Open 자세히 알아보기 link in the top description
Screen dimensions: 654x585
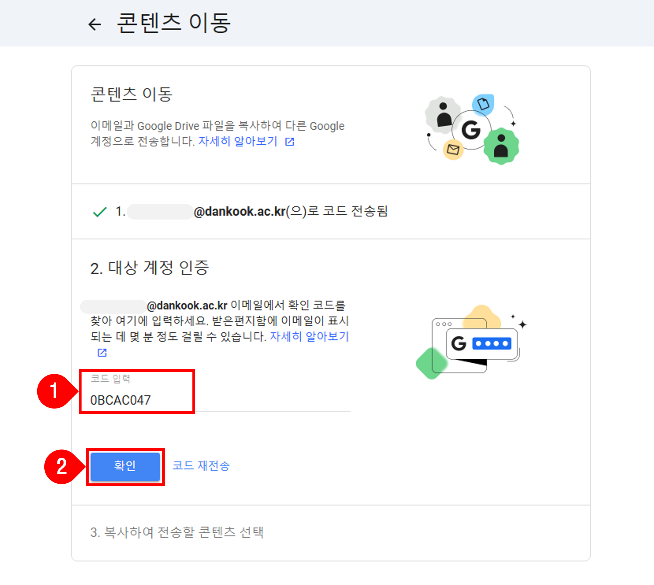pyautogui.click(x=238, y=141)
